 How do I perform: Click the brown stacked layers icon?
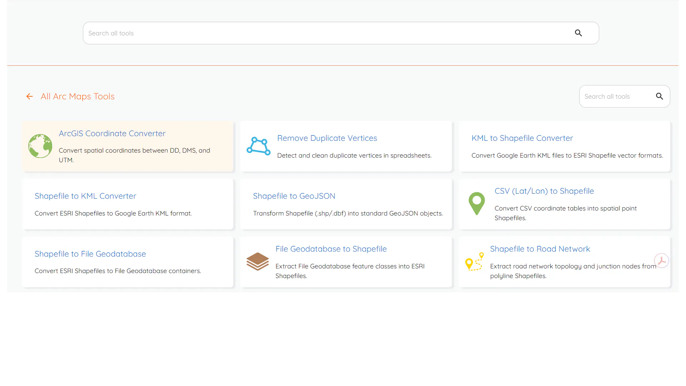[258, 262]
